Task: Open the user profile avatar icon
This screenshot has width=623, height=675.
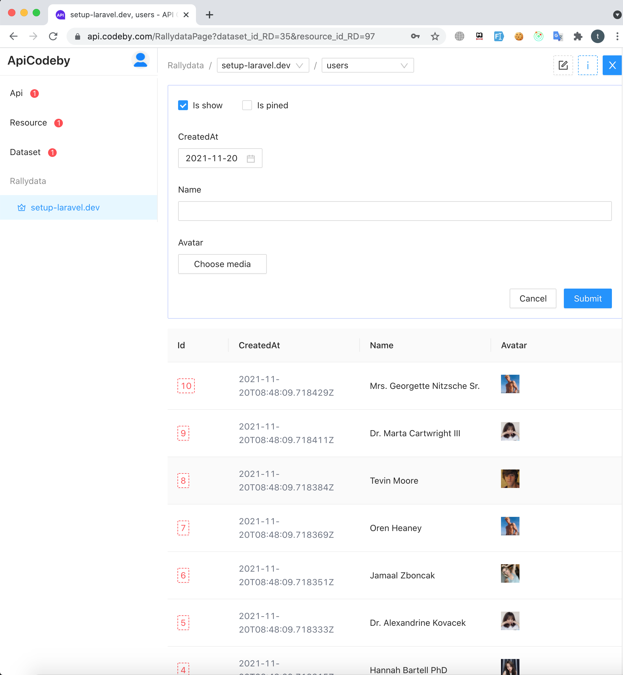Action: [140, 60]
